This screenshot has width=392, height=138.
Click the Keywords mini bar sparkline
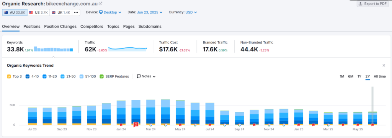[x=54, y=49]
